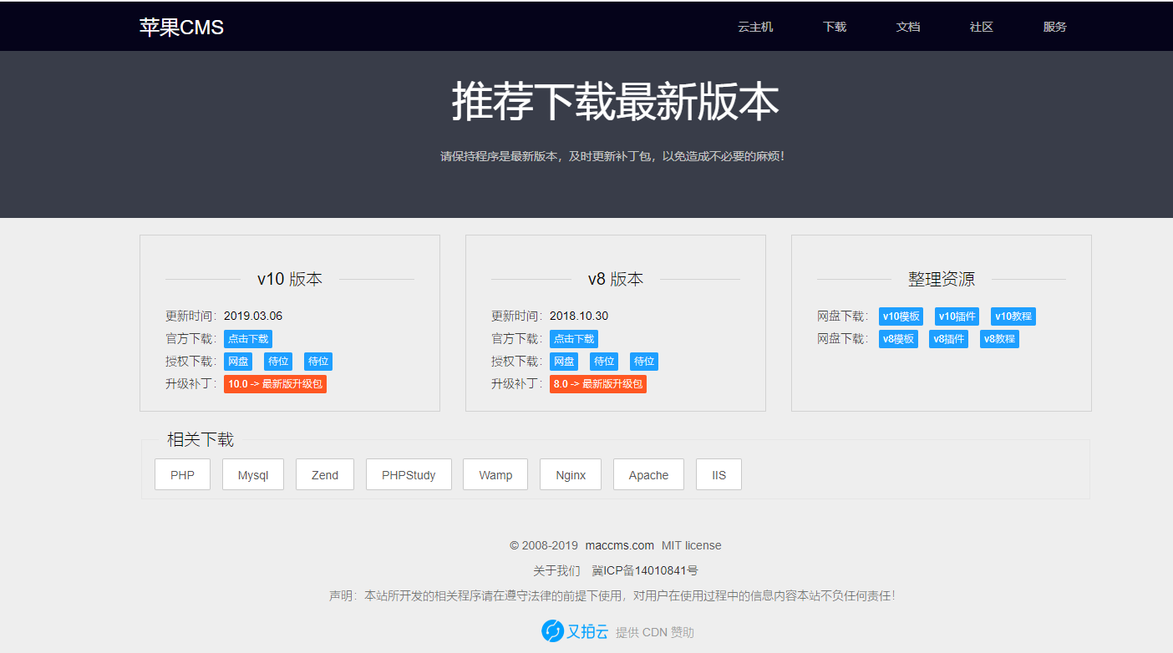Open the 云主机 menu item
The width and height of the screenshot is (1173, 653).
754,26
